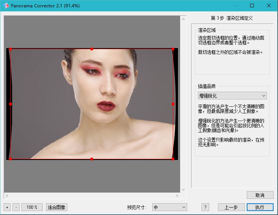Screen dimensions: 278x215
Task: Select the right-middle crop frame handle
Action: click(x=173, y=104)
